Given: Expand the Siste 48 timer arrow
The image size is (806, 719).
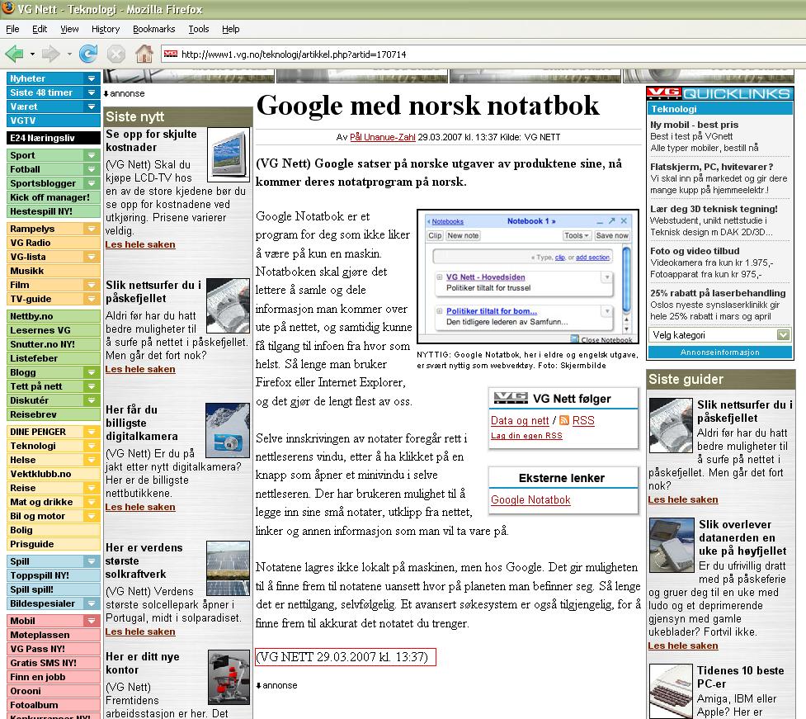Looking at the screenshot, I should tap(92, 92).
